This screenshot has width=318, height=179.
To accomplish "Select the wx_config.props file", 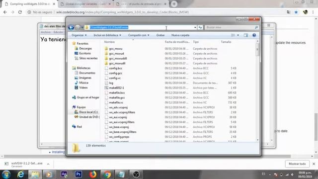I will pos(119,137).
